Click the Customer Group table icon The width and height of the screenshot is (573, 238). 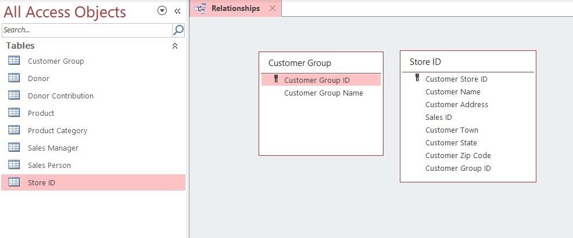14,60
